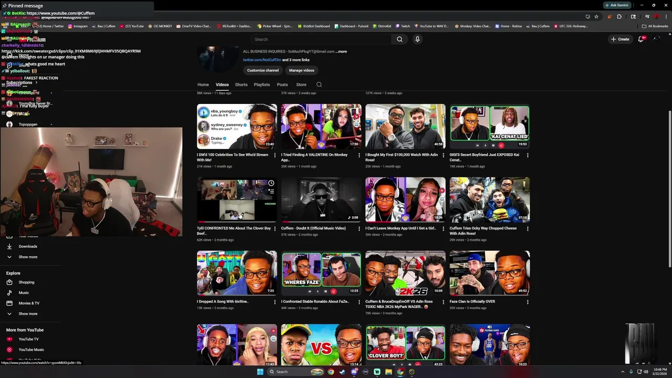Open the Twitch bookmark
The height and width of the screenshot is (378, 672).
point(403,26)
